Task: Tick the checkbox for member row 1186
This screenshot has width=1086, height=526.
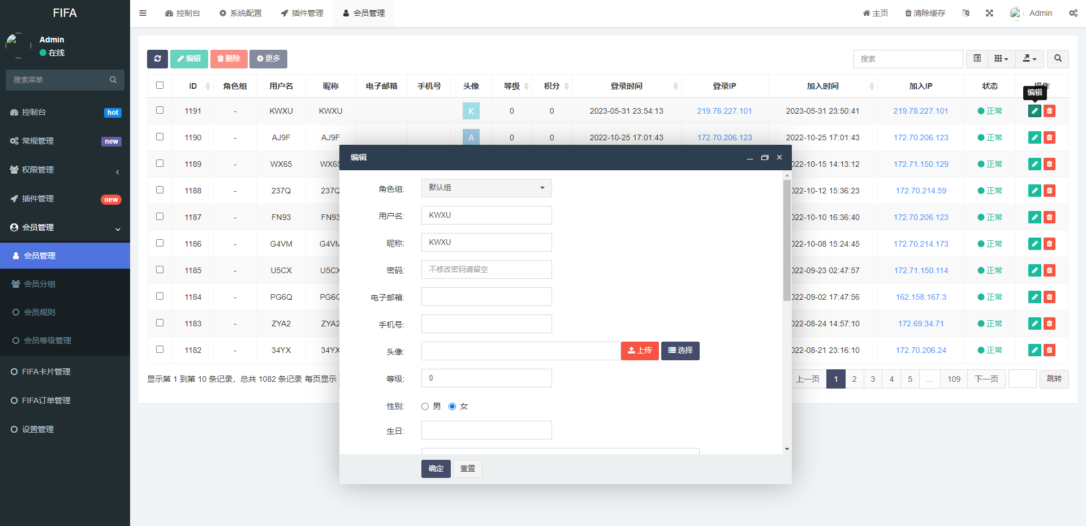Action: click(x=160, y=243)
